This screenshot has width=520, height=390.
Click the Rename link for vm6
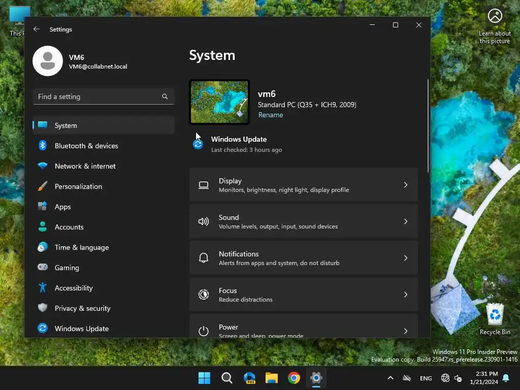271,115
